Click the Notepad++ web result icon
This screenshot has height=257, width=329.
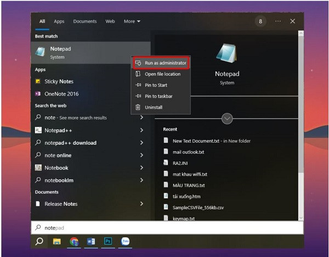point(38,130)
